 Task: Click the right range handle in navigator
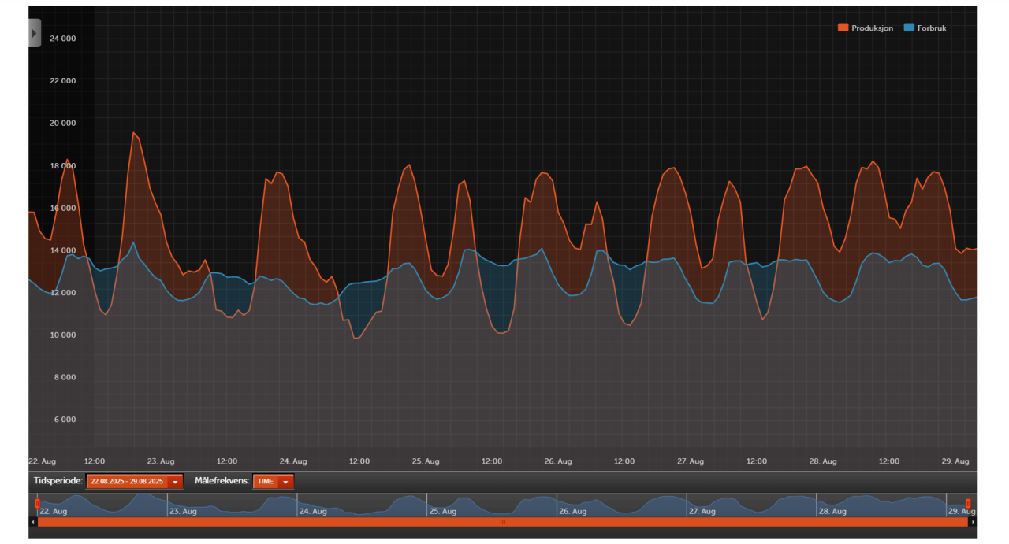coord(968,503)
